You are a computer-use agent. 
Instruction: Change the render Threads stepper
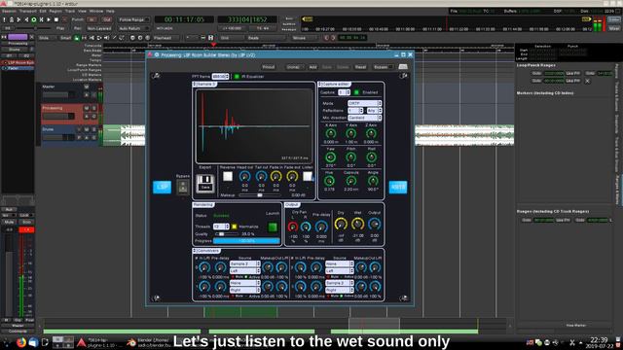coord(221,227)
